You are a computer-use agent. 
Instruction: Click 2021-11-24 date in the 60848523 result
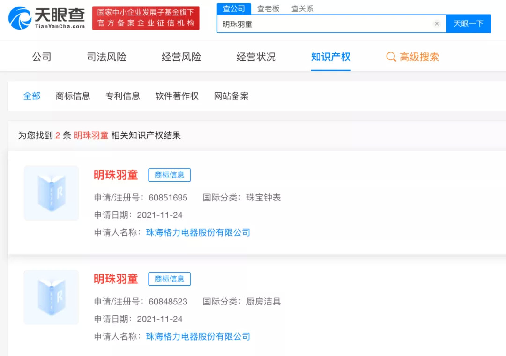point(160,319)
